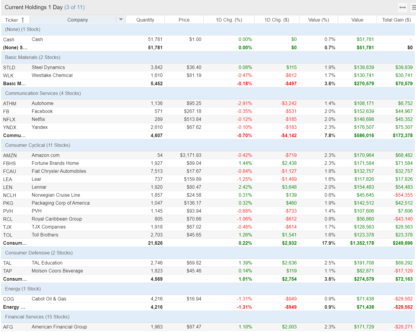Click Amazon's price $3,171.93
The image size is (416, 332).
191,155
